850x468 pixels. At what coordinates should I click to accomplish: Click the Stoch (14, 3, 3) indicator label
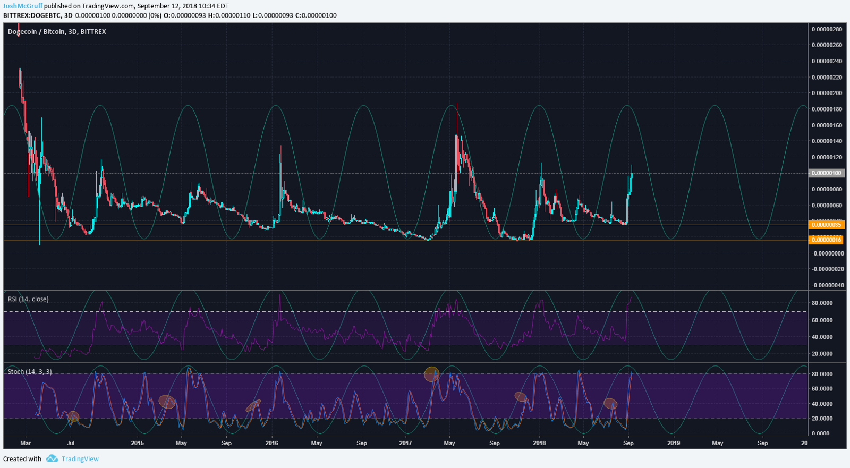pyautogui.click(x=30, y=372)
